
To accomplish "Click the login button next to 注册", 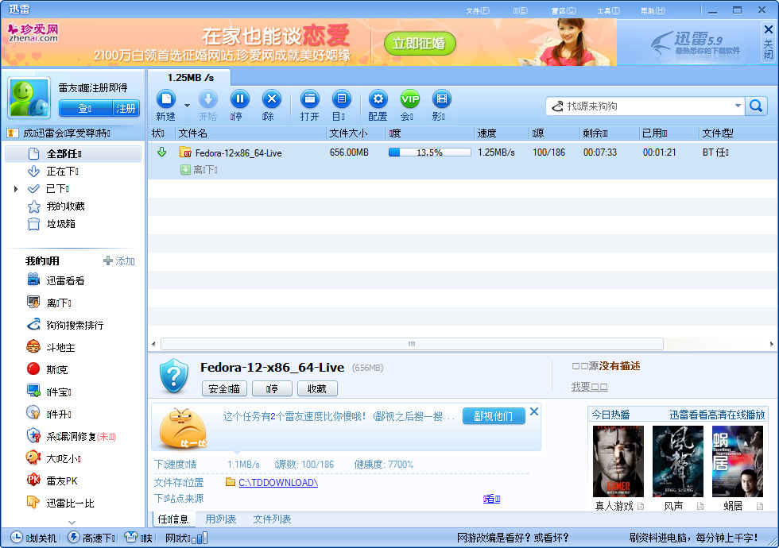I will click(x=85, y=108).
